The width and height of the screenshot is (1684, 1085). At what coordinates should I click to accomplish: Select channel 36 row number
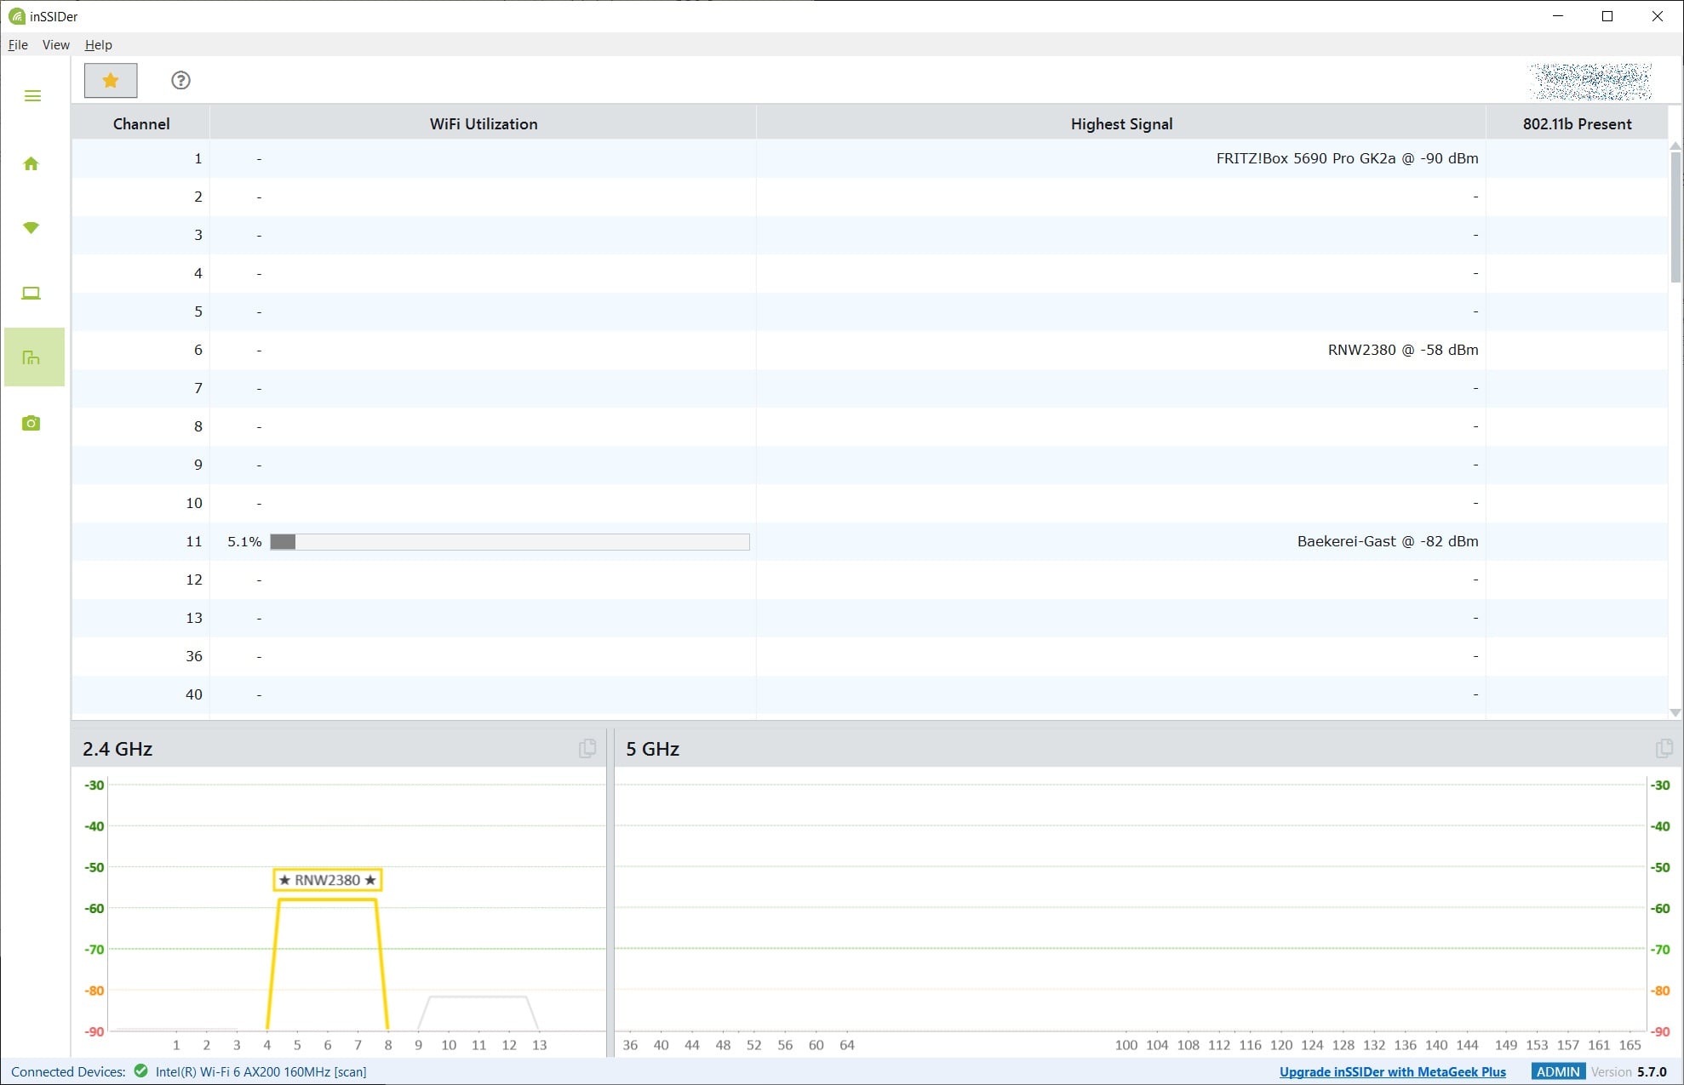tap(194, 656)
